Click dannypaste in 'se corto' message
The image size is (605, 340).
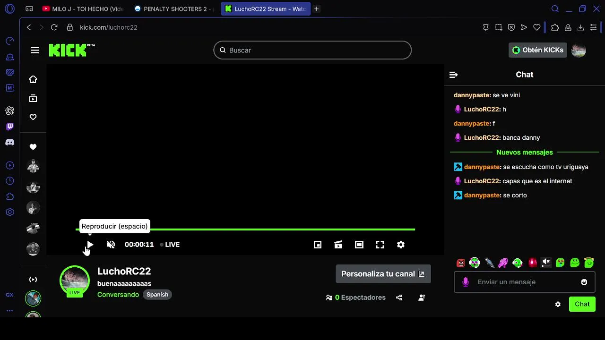coord(482,195)
